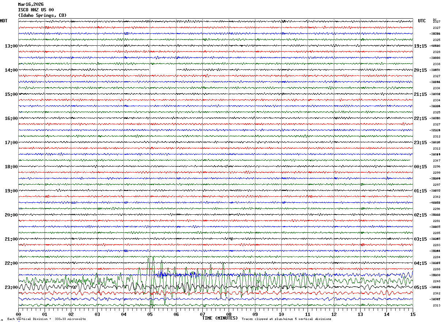Click minute tick 08 on the time axis
This screenshot has height=324, width=442.
(x=229, y=314)
